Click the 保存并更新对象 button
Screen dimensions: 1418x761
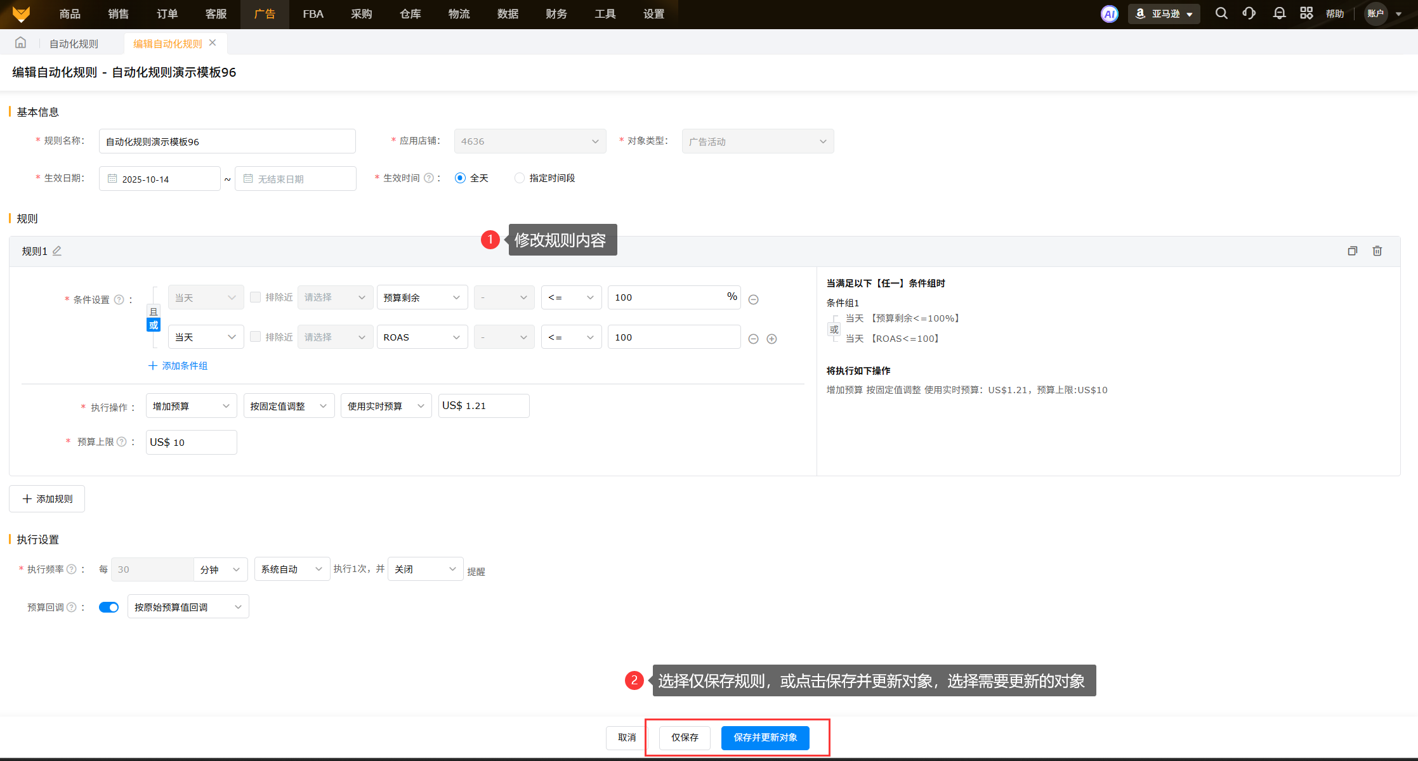765,738
